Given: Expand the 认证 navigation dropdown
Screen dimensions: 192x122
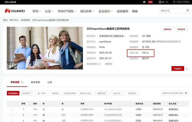Looking at the screenshot, I should pos(49,11).
